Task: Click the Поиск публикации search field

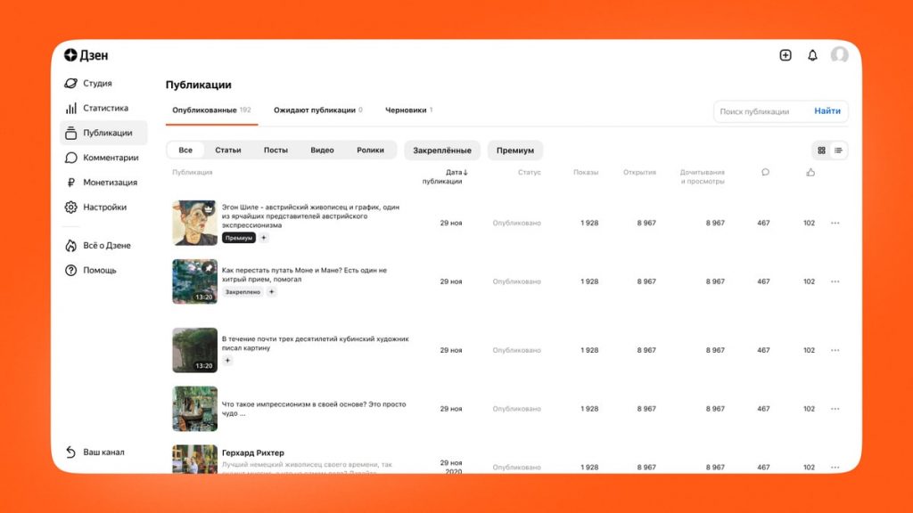Action: (760, 111)
